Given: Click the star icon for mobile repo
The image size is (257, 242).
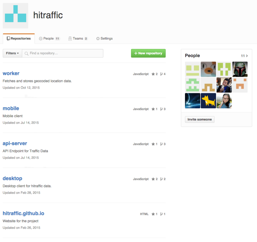Looking at the screenshot, I should pos(153,109).
